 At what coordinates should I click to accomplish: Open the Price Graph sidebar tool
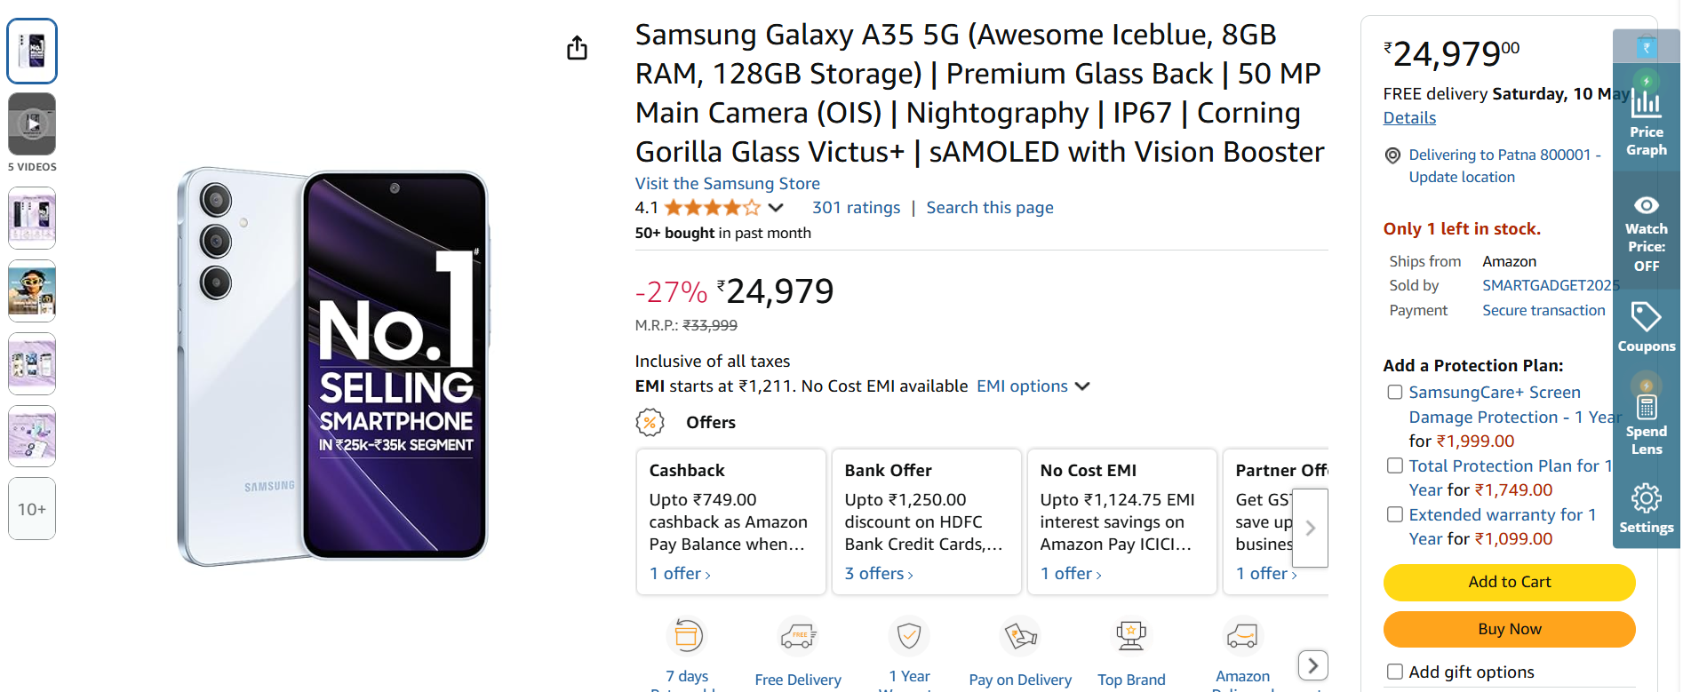(x=1646, y=116)
